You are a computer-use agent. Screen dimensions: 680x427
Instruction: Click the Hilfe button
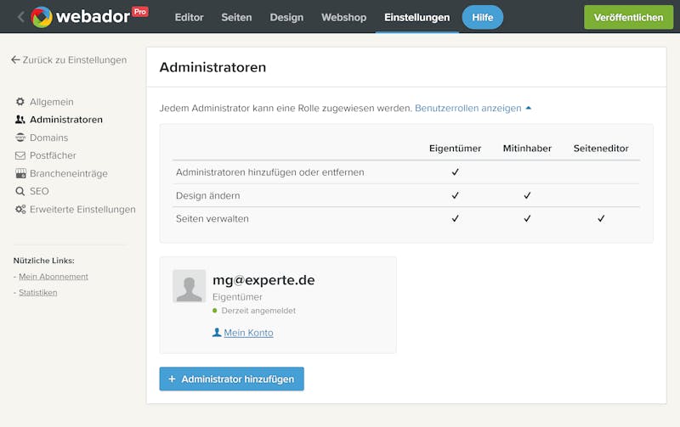point(483,17)
